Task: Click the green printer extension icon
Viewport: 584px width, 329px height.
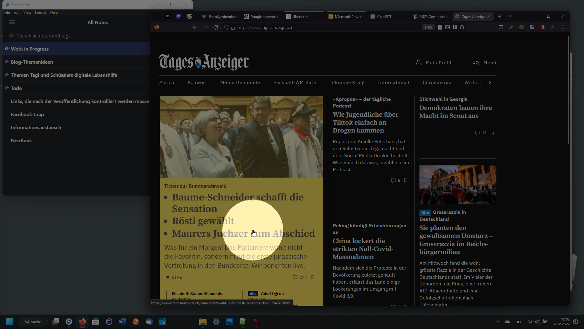Action: tap(522, 27)
